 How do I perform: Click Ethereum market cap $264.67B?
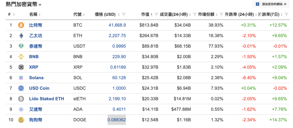(x=149, y=36)
